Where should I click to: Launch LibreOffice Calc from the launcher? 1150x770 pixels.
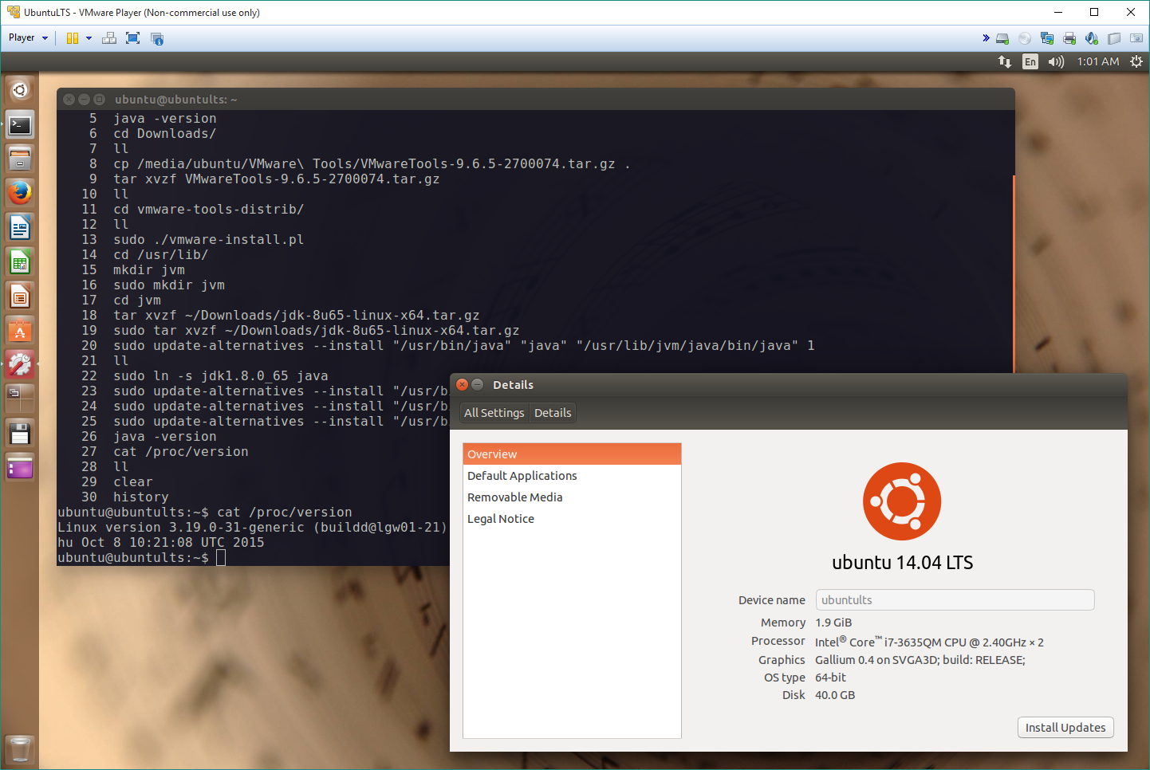(x=20, y=262)
